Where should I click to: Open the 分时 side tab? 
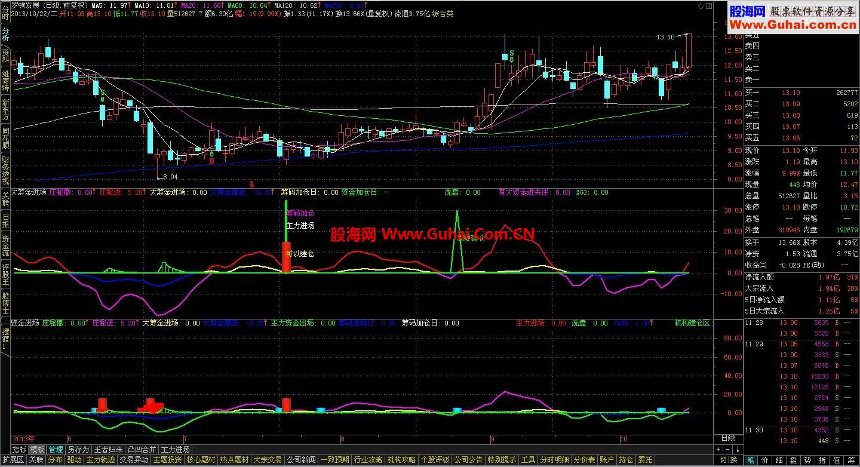point(5,11)
